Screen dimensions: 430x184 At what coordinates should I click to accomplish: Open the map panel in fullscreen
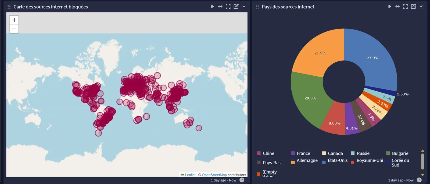coord(228,6)
